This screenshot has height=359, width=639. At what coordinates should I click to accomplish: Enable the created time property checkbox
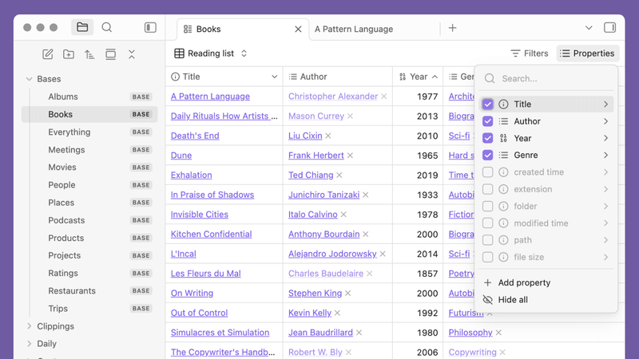coord(488,172)
